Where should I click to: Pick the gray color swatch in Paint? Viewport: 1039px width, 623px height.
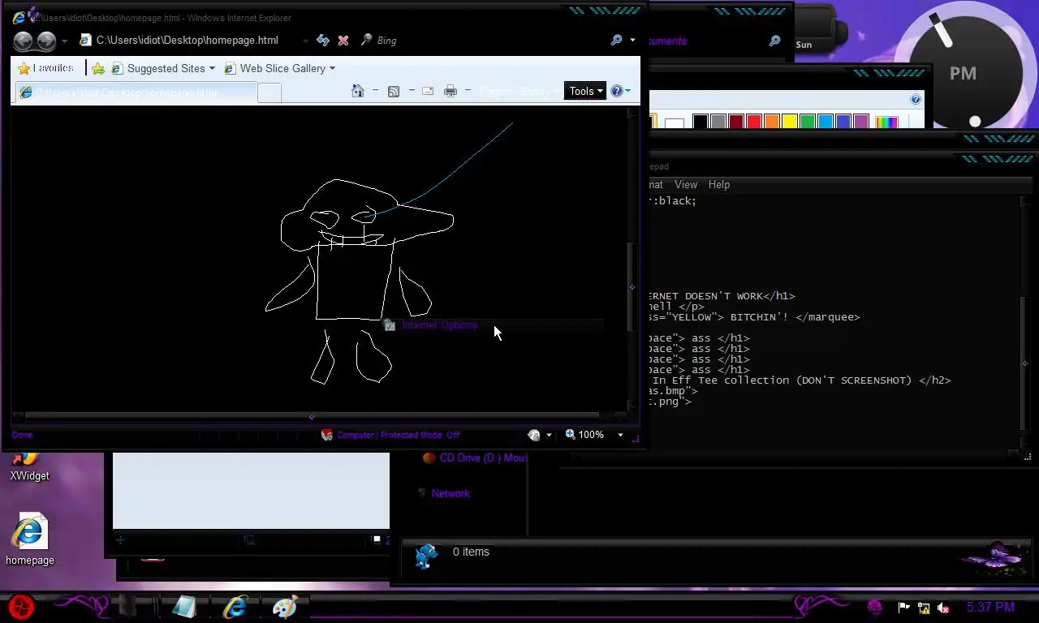pyautogui.click(x=718, y=122)
